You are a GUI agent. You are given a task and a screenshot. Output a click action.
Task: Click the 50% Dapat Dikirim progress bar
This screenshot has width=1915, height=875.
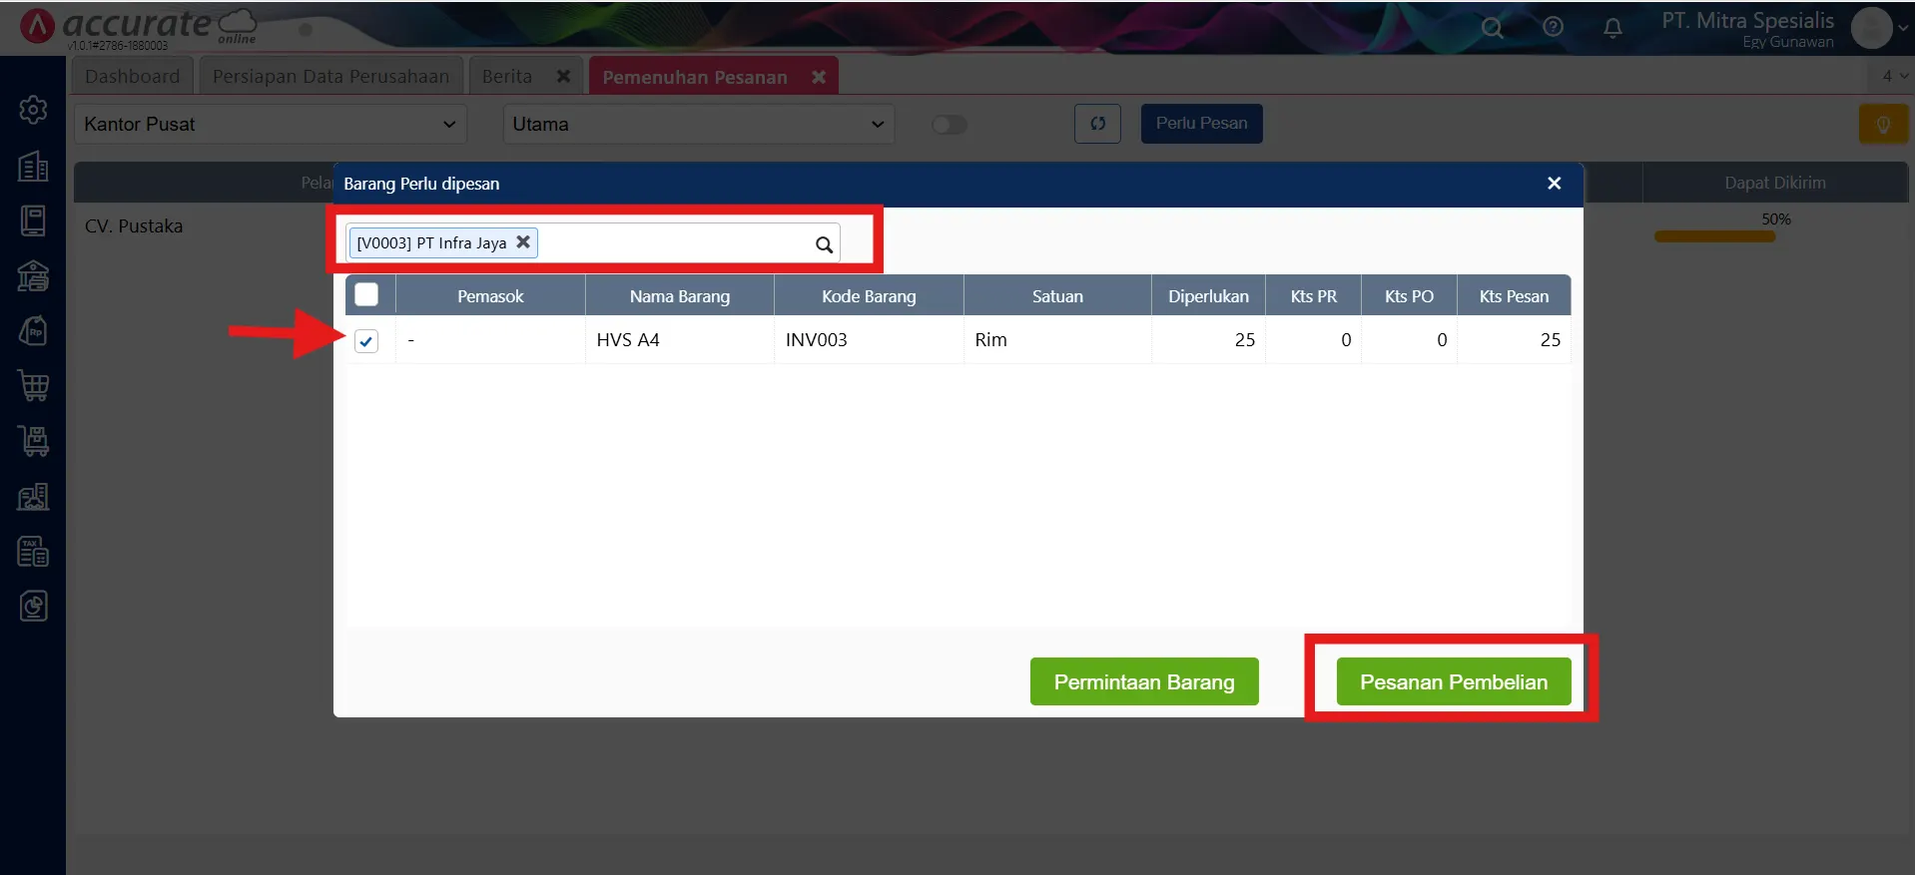pos(1714,236)
